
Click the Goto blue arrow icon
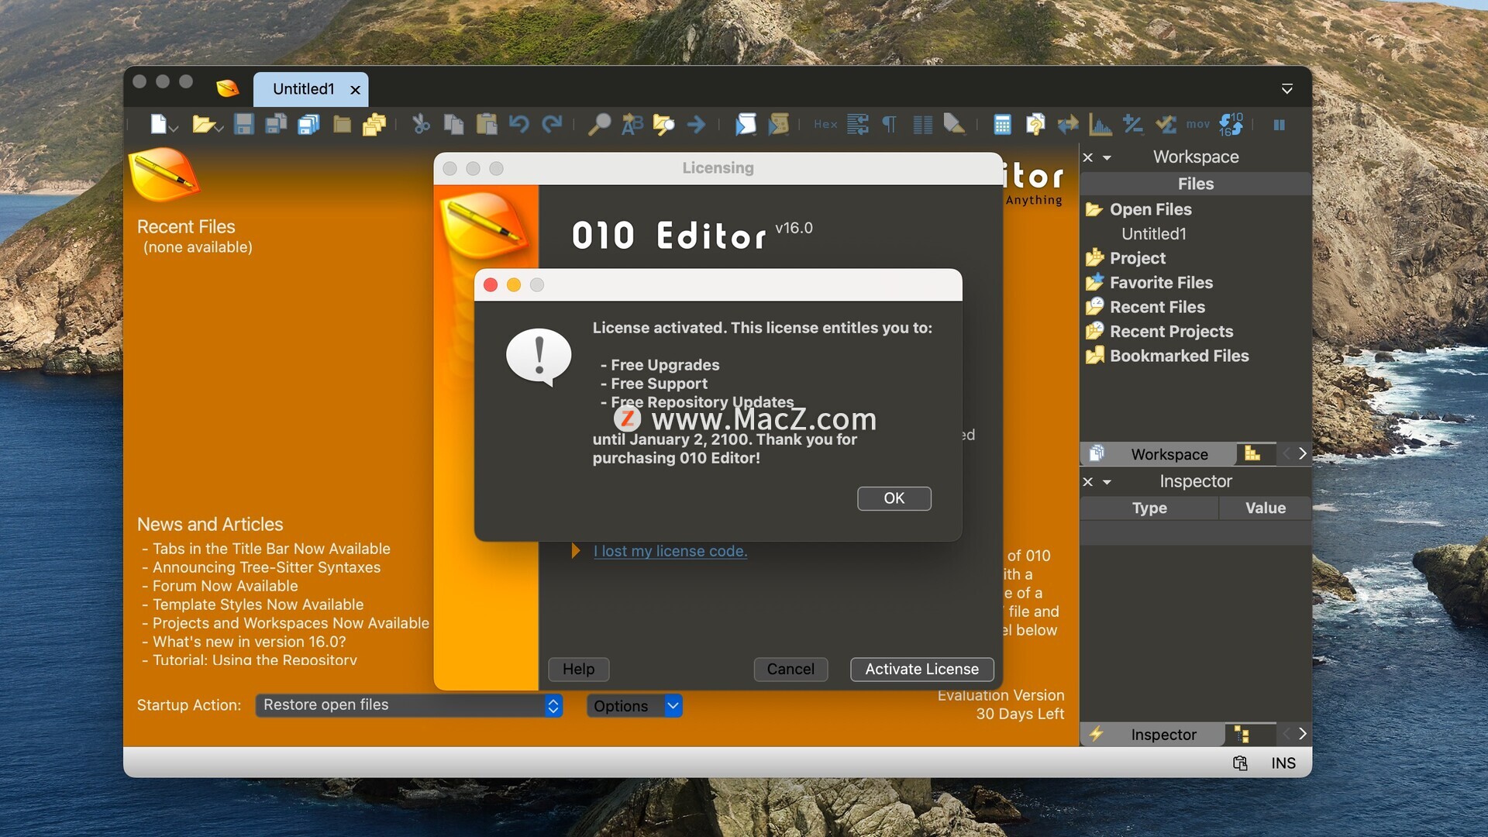pos(696,124)
